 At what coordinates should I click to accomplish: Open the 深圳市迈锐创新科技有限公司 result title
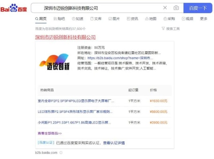coord(65,37)
